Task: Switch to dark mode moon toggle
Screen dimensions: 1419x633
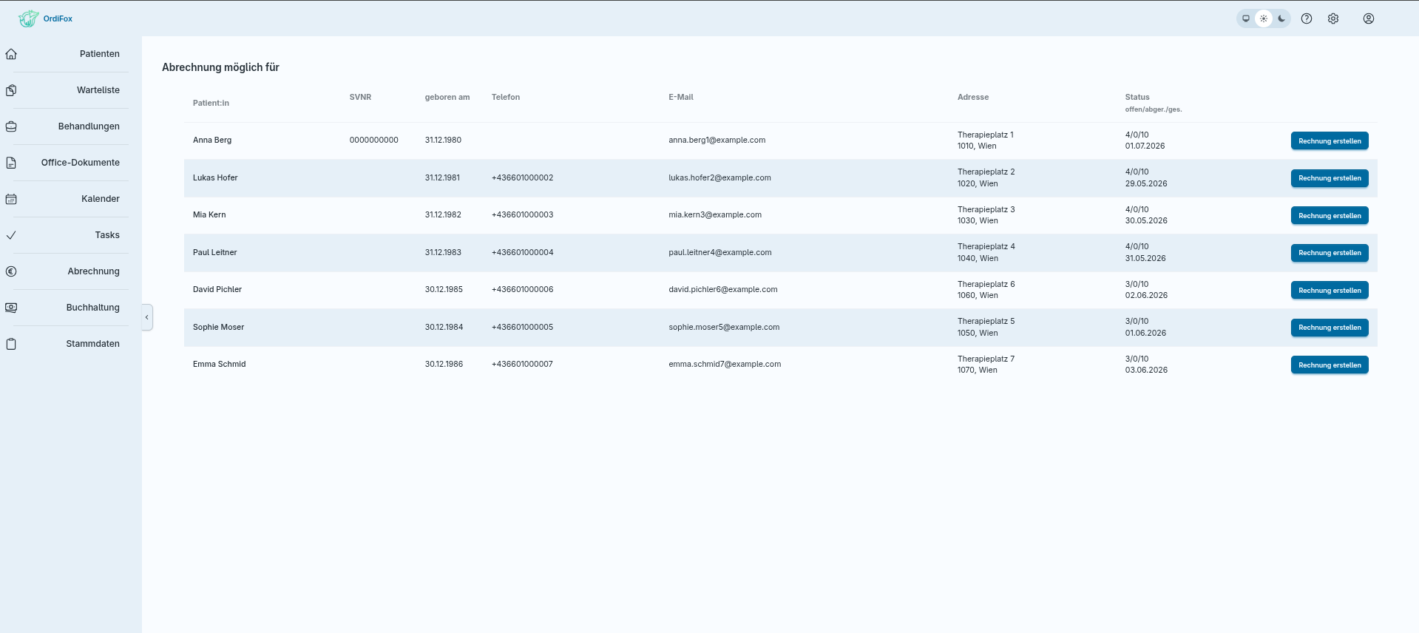Action: click(1281, 18)
